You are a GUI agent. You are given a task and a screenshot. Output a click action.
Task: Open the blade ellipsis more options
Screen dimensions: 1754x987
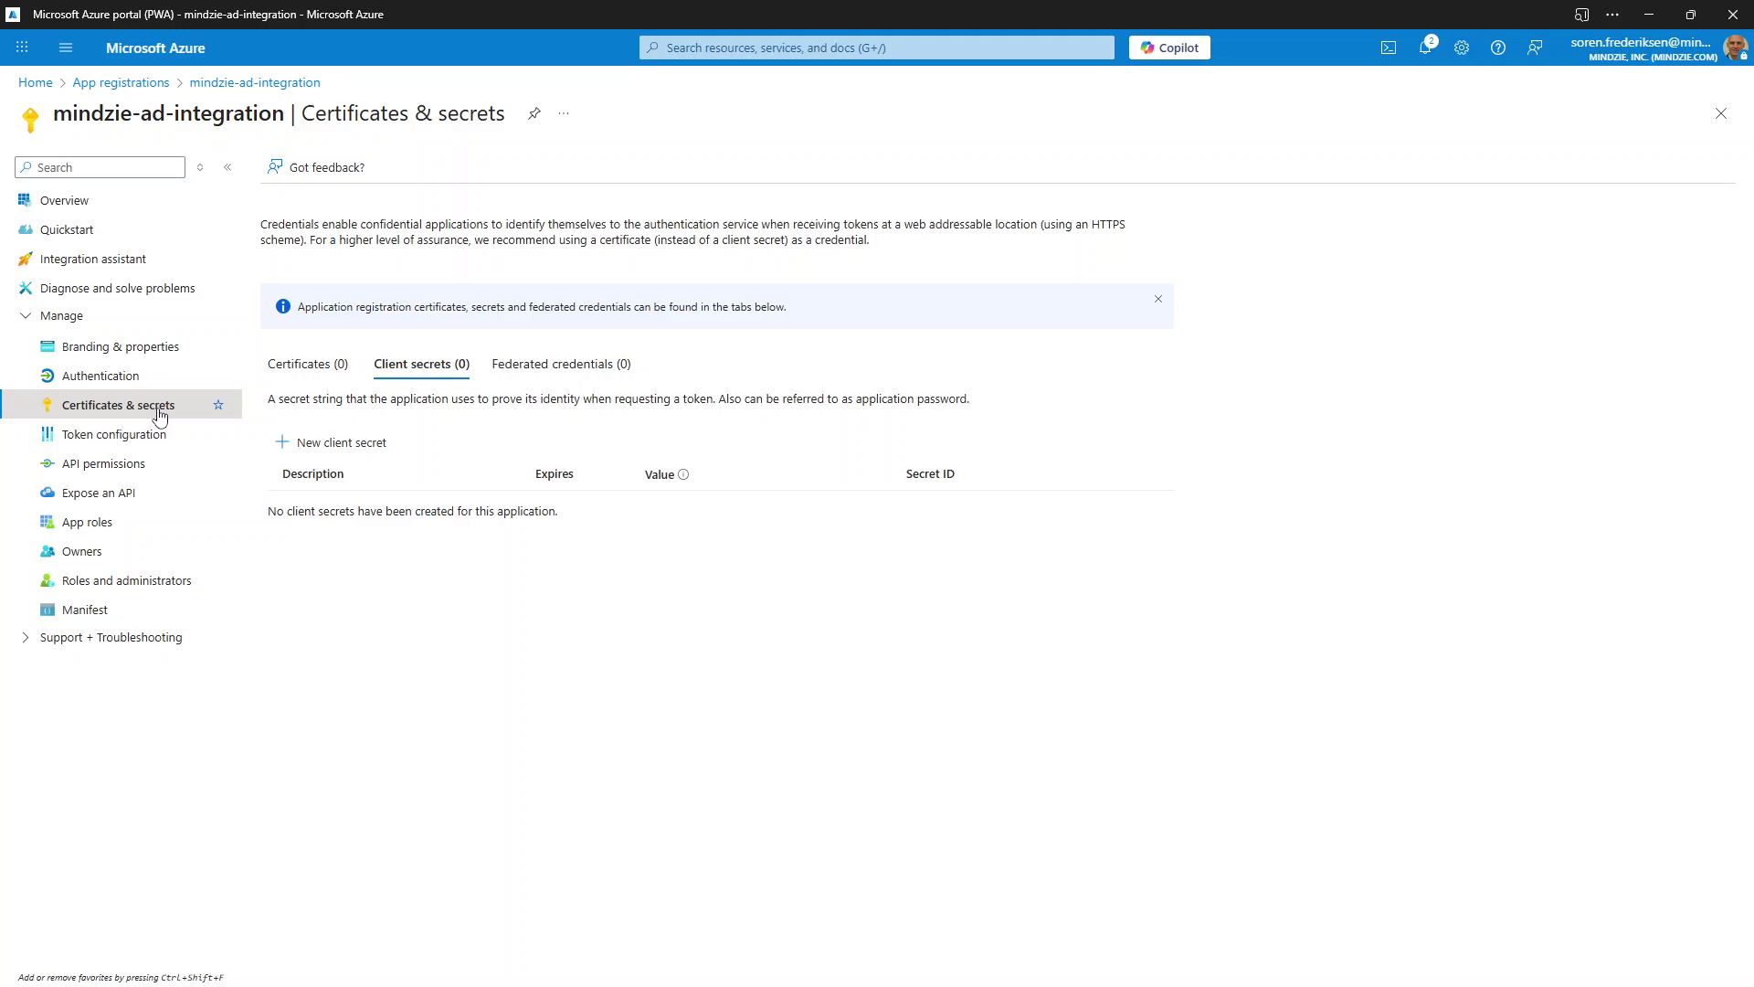tap(564, 113)
